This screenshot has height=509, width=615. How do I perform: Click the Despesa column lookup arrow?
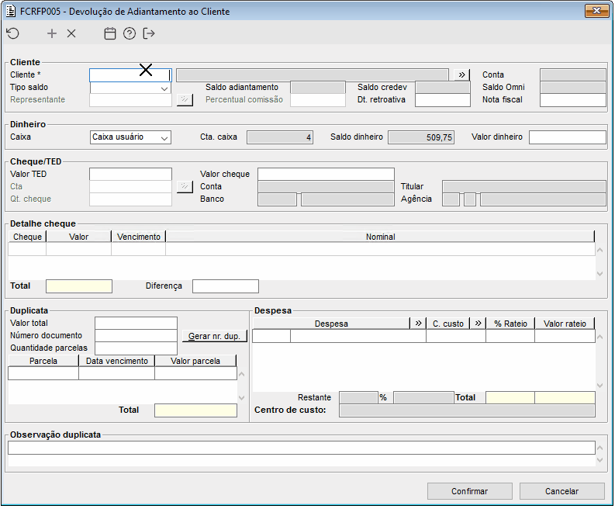(x=417, y=324)
